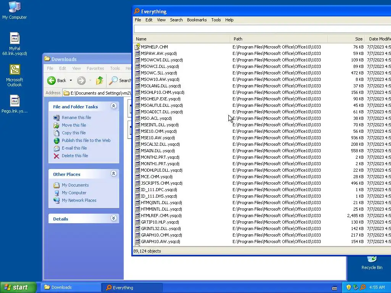Click E-mail this file link
This screenshot has width=391, height=293.
coord(74,148)
